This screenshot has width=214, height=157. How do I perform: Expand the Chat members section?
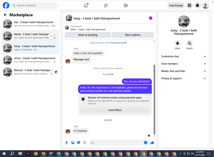184,64
